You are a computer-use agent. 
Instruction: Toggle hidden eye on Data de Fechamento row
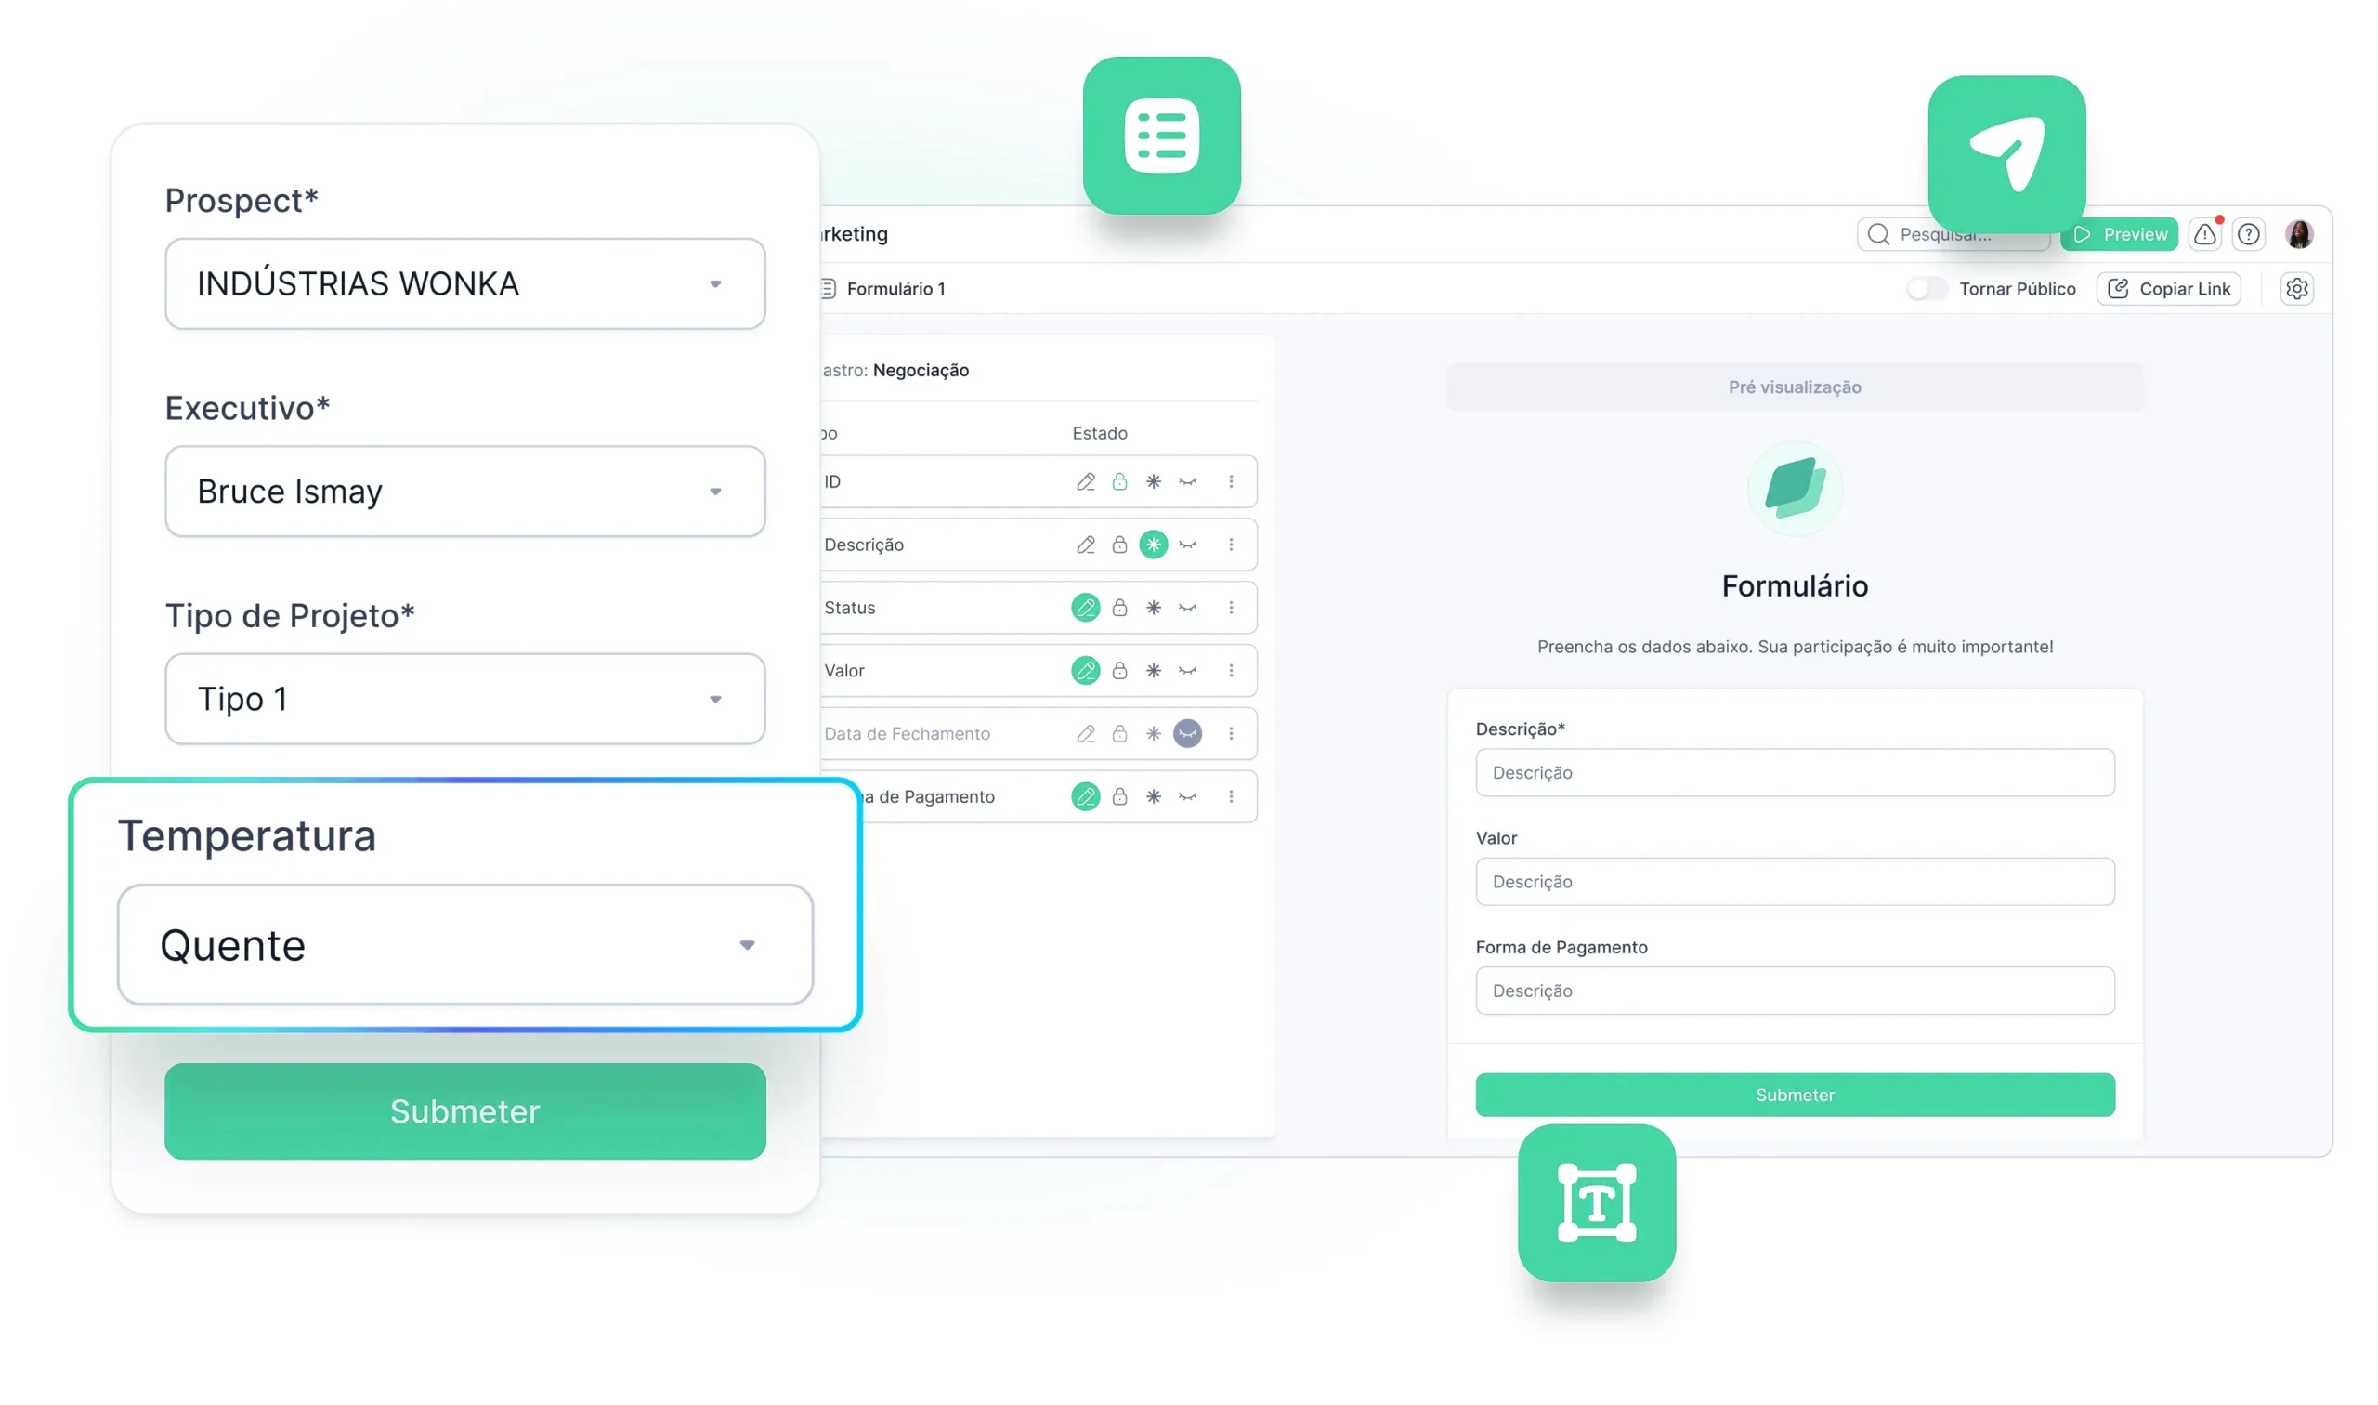(x=1186, y=734)
